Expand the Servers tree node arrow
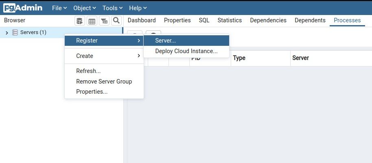This screenshot has height=163, width=372. coord(7,32)
